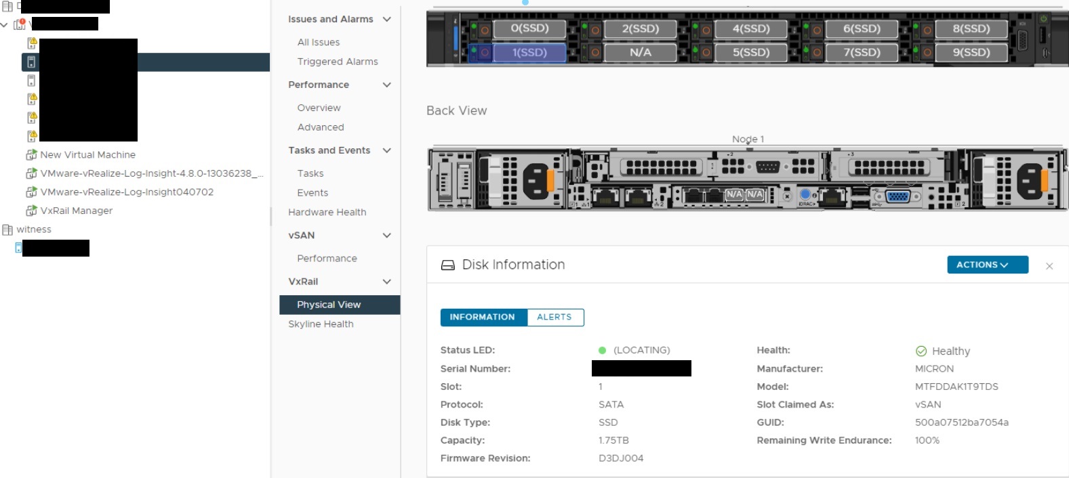The height and width of the screenshot is (478, 1069).
Task: Select the 5(SSD) disk slot
Action: click(x=750, y=52)
